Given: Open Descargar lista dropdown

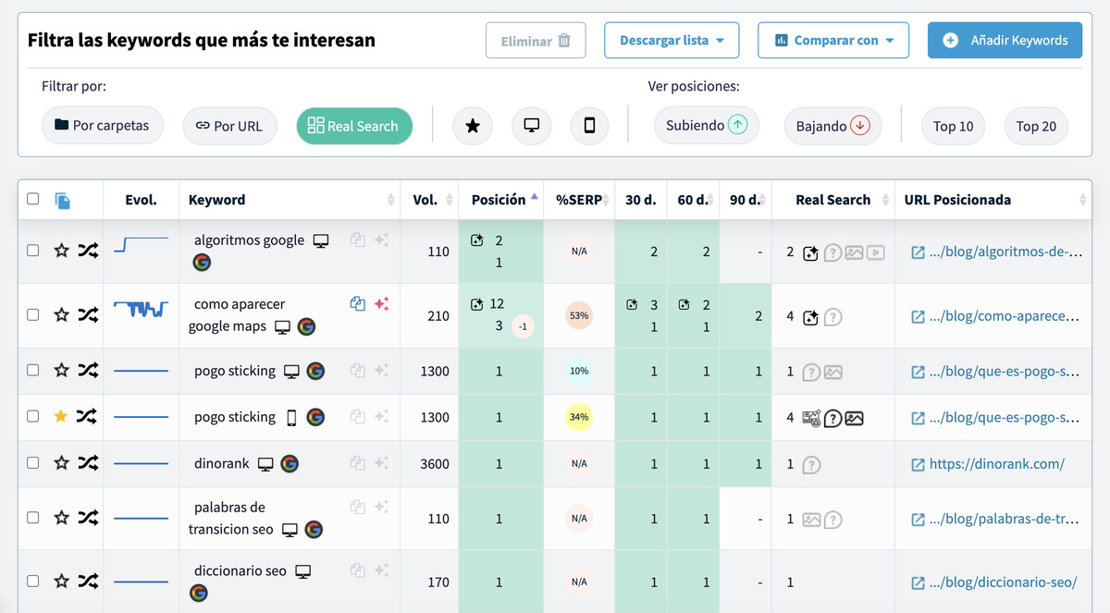Looking at the screenshot, I should click(x=672, y=41).
